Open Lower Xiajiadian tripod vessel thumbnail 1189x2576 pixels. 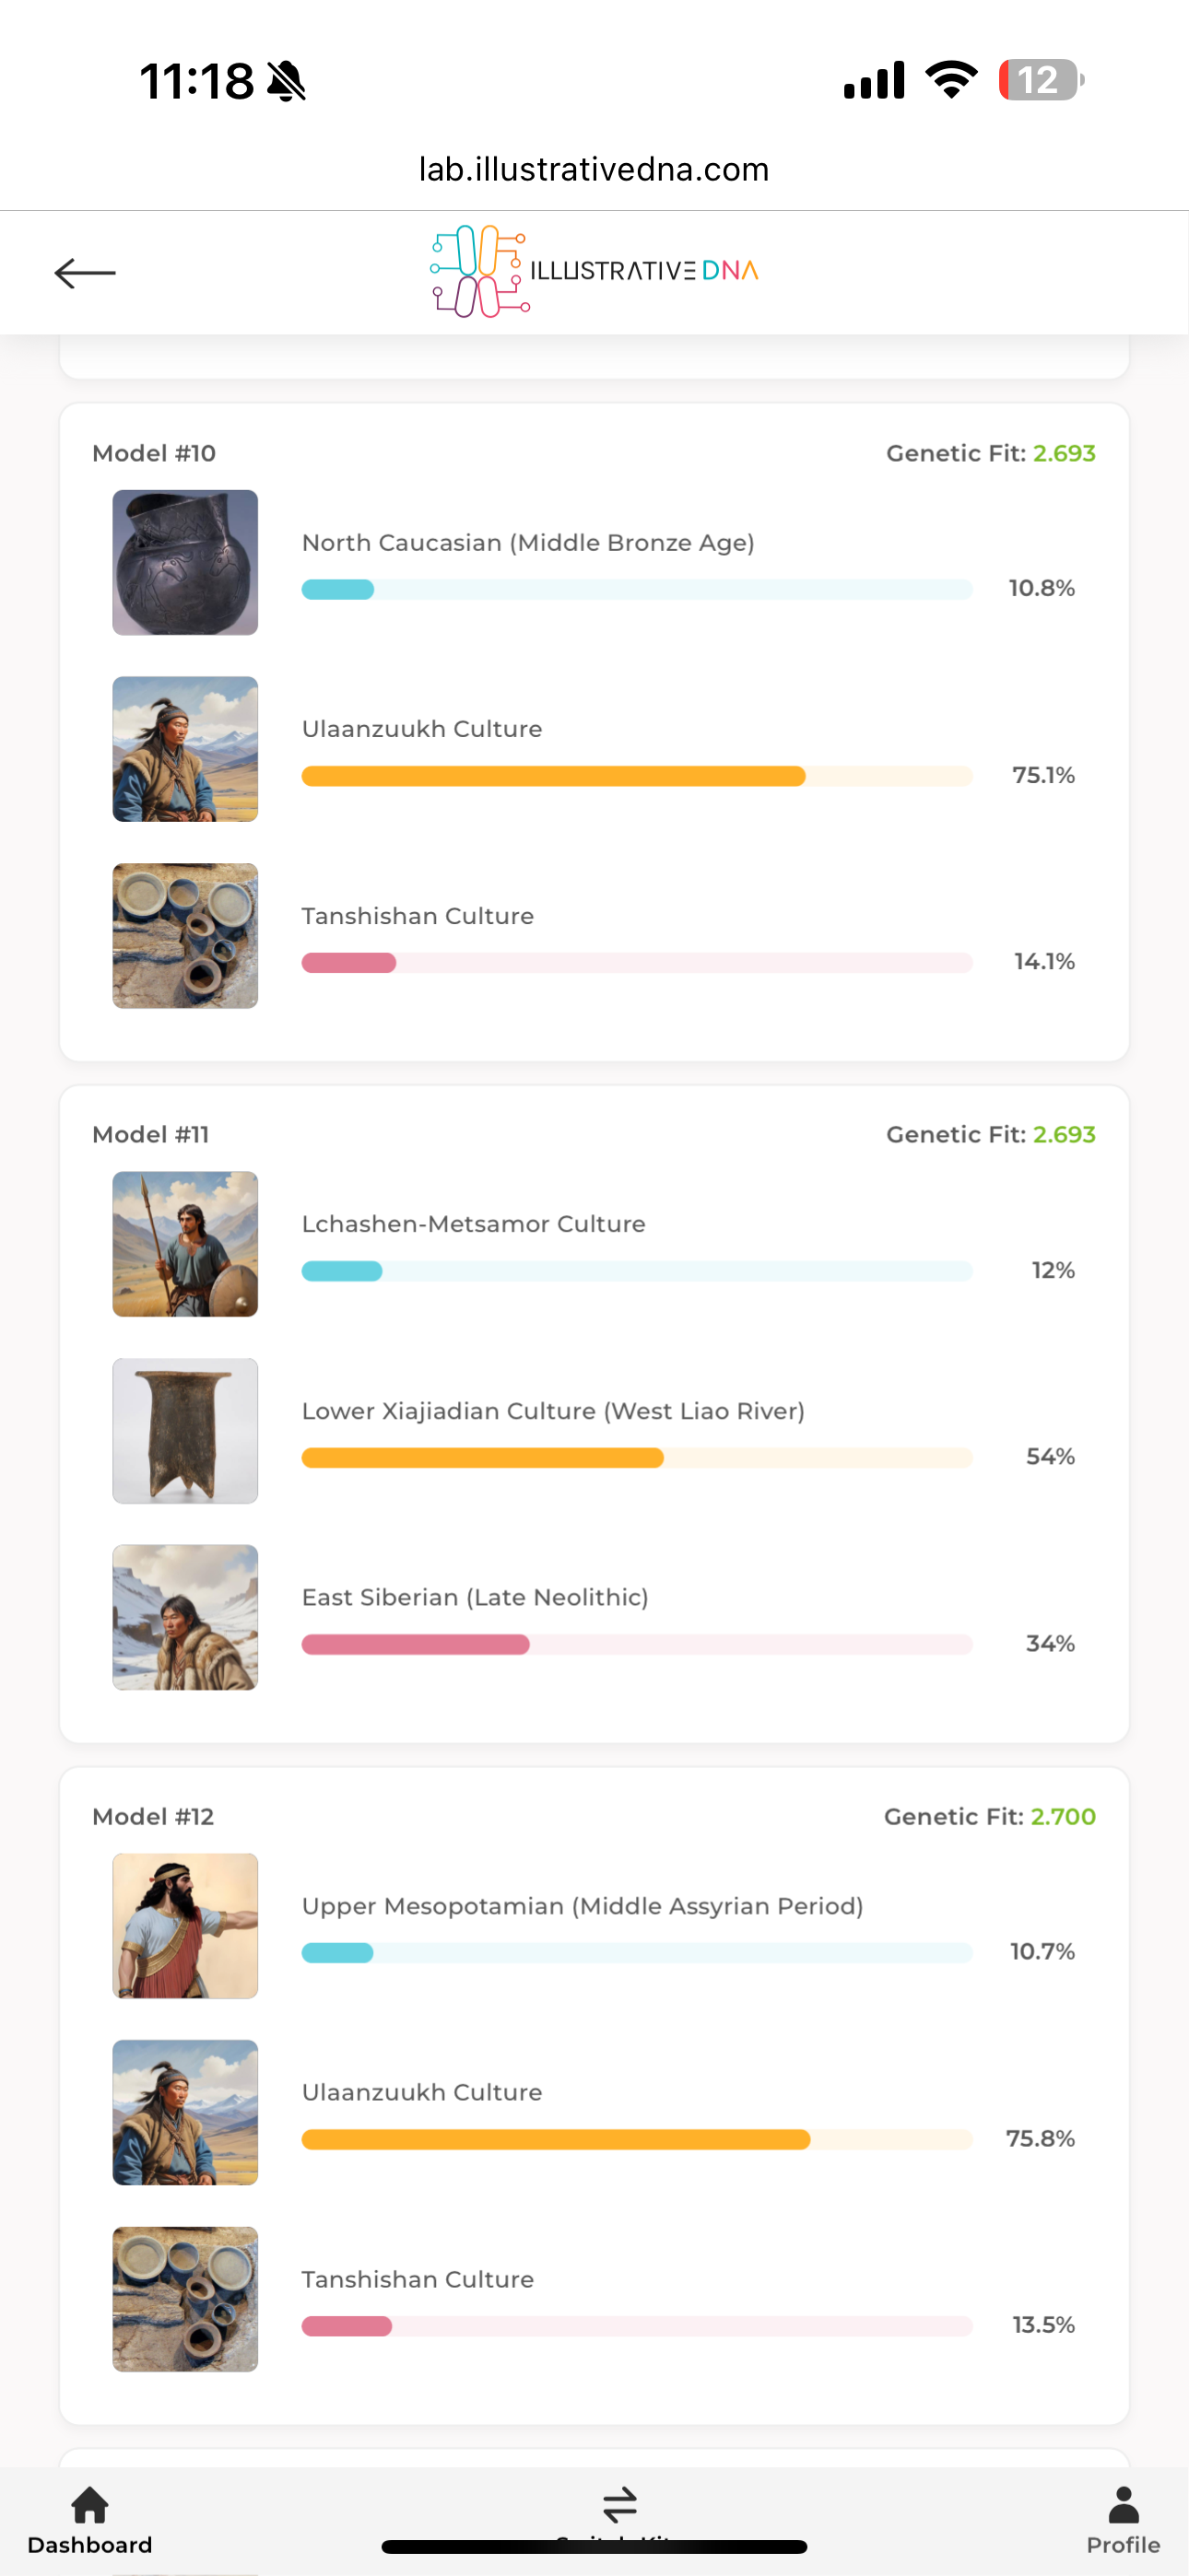coord(185,1431)
